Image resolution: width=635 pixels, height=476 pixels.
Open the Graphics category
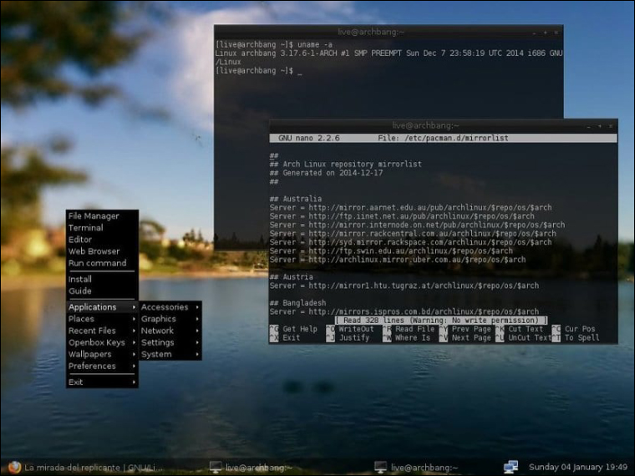[x=170, y=319]
